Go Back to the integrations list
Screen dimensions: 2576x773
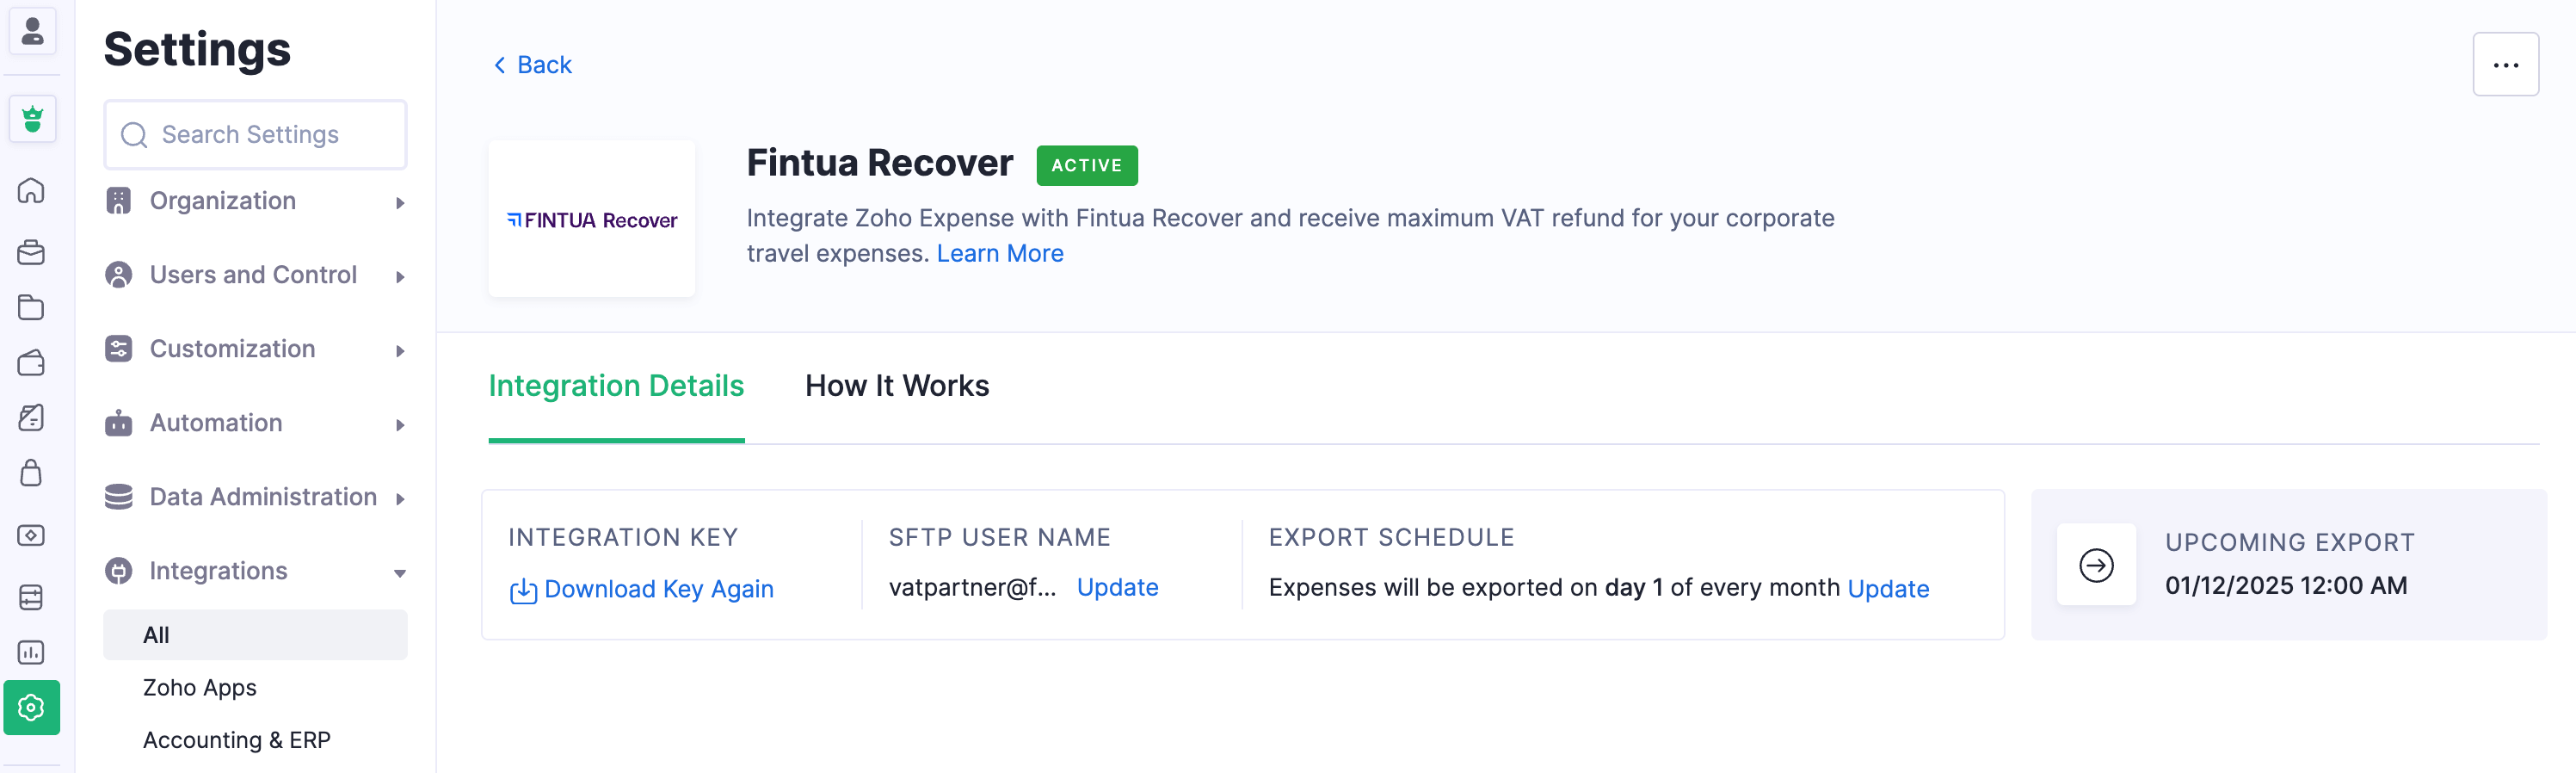coord(533,65)
